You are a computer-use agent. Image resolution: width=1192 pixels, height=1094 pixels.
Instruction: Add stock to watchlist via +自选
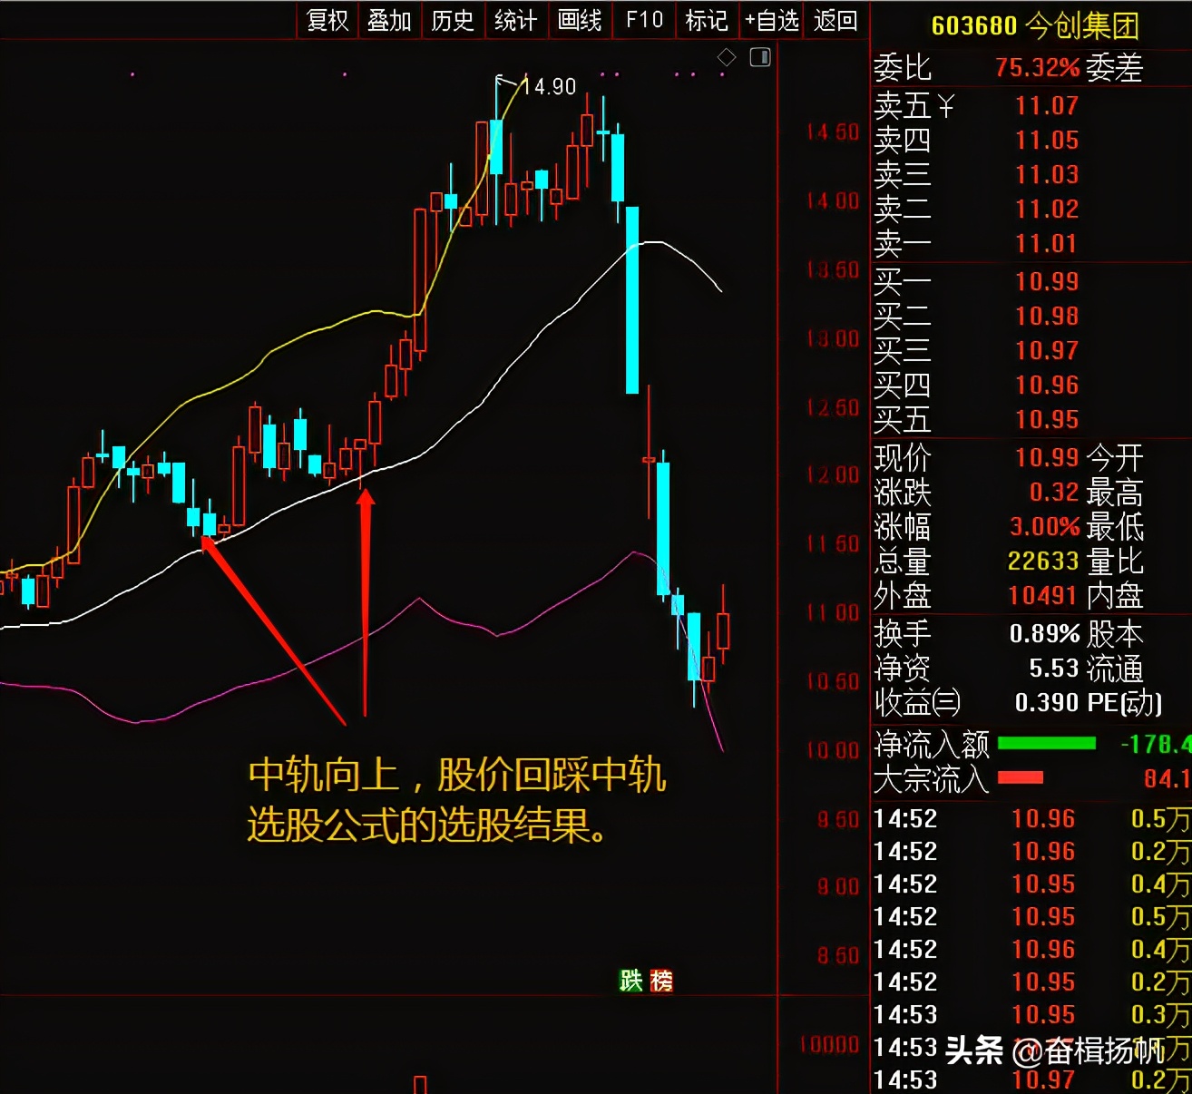point(772,18)
